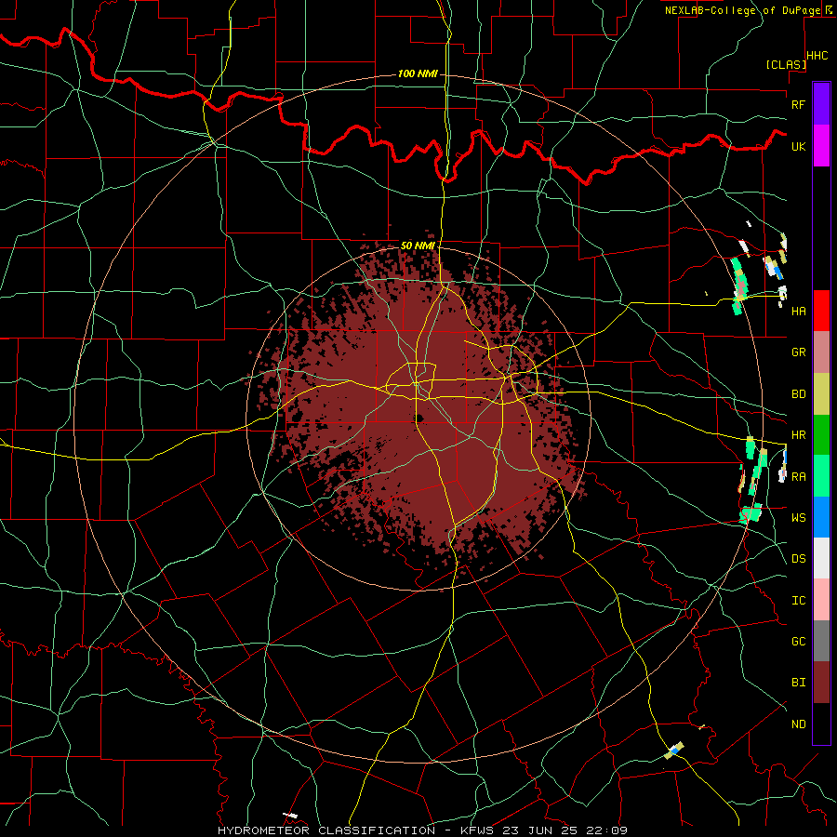The width and height of the screenshot is (837, 837).
Task: Click the DS white legend swatch
Action: (821, 558)
